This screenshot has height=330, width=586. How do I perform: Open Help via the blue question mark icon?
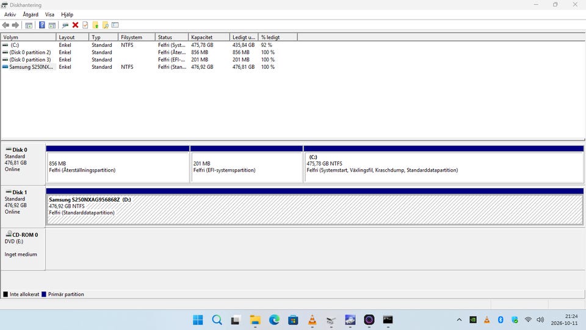[42, 25]
